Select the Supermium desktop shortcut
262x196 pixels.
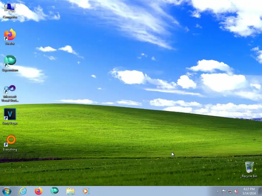(x=10, y=63)
